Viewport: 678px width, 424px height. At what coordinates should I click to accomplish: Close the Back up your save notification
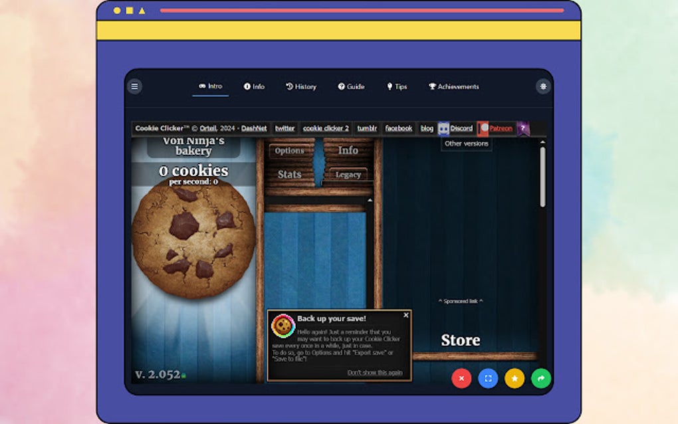tap(405, 314)
